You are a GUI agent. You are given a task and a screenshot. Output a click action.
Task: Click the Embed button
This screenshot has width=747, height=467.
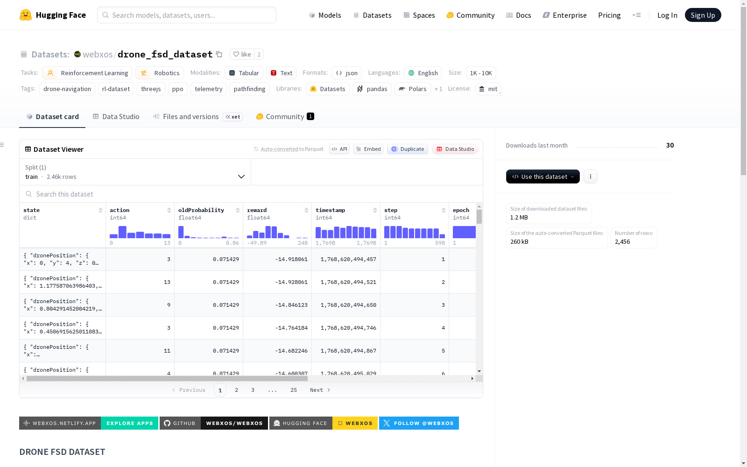click(x=368, y=149)
